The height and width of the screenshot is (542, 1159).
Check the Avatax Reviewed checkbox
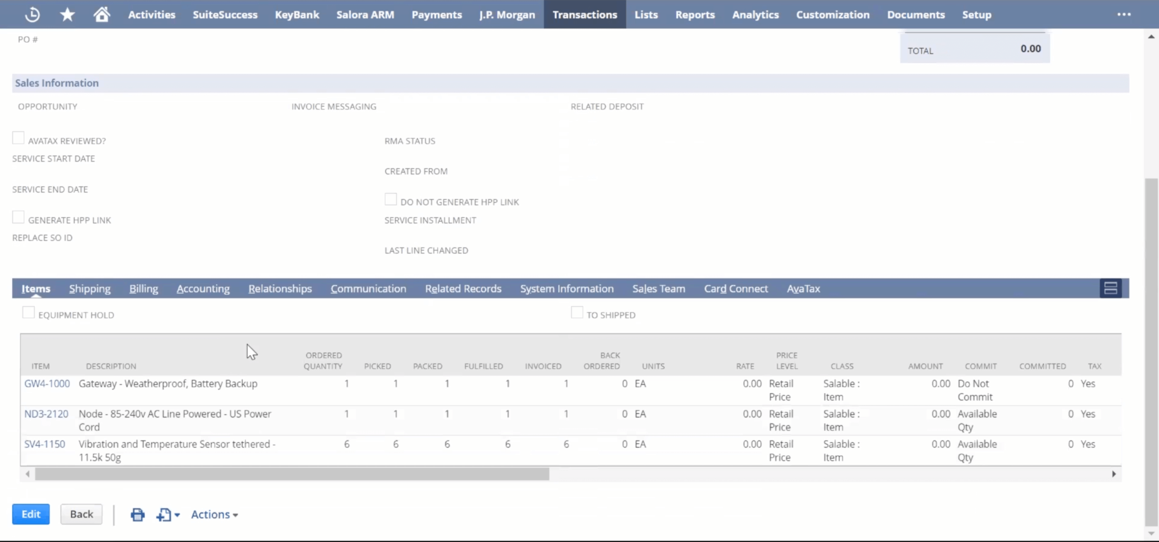pos(18,138)
